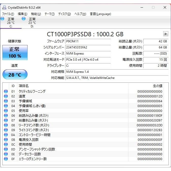The width and height of the screenshot is (171, 171).
Task: Click the disk title CT1000P3PSSD8 : 1000.2 GB
Action: pos(85,34)
